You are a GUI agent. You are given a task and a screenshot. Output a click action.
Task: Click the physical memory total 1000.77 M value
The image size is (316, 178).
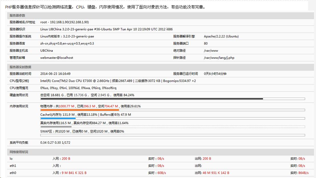point(66,106)
